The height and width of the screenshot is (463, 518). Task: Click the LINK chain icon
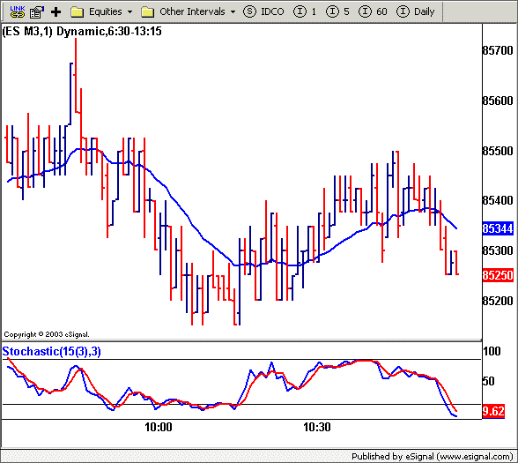pos(18,12)
